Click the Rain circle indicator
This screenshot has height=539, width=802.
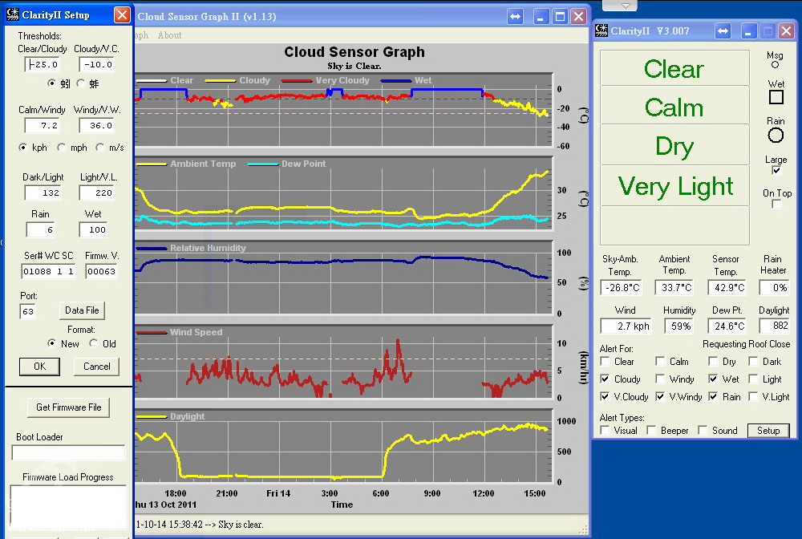776,136
